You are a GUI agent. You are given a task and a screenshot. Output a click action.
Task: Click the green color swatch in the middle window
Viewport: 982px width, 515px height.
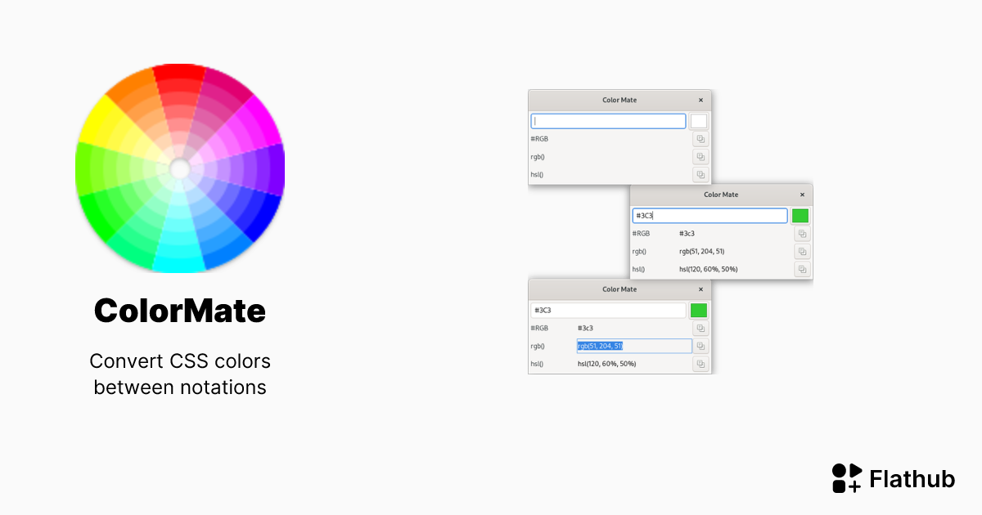[800, 215]
